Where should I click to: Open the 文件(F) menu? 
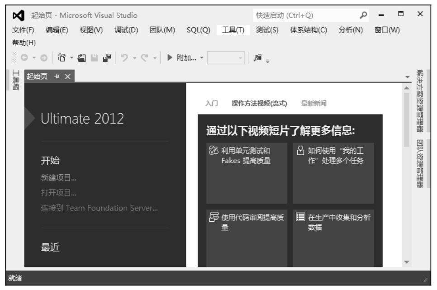click(23, 30)
